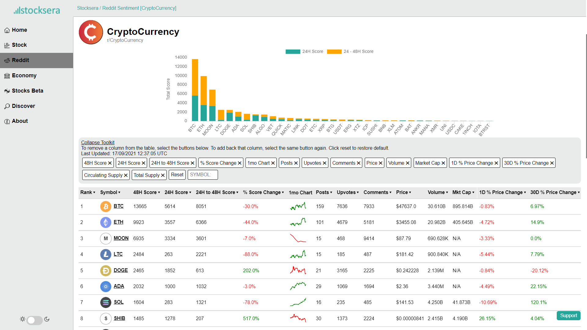Viewport: 587px width, 330px height.
Task: Click the Solana icon in SOL row
Action: point(106,302)
